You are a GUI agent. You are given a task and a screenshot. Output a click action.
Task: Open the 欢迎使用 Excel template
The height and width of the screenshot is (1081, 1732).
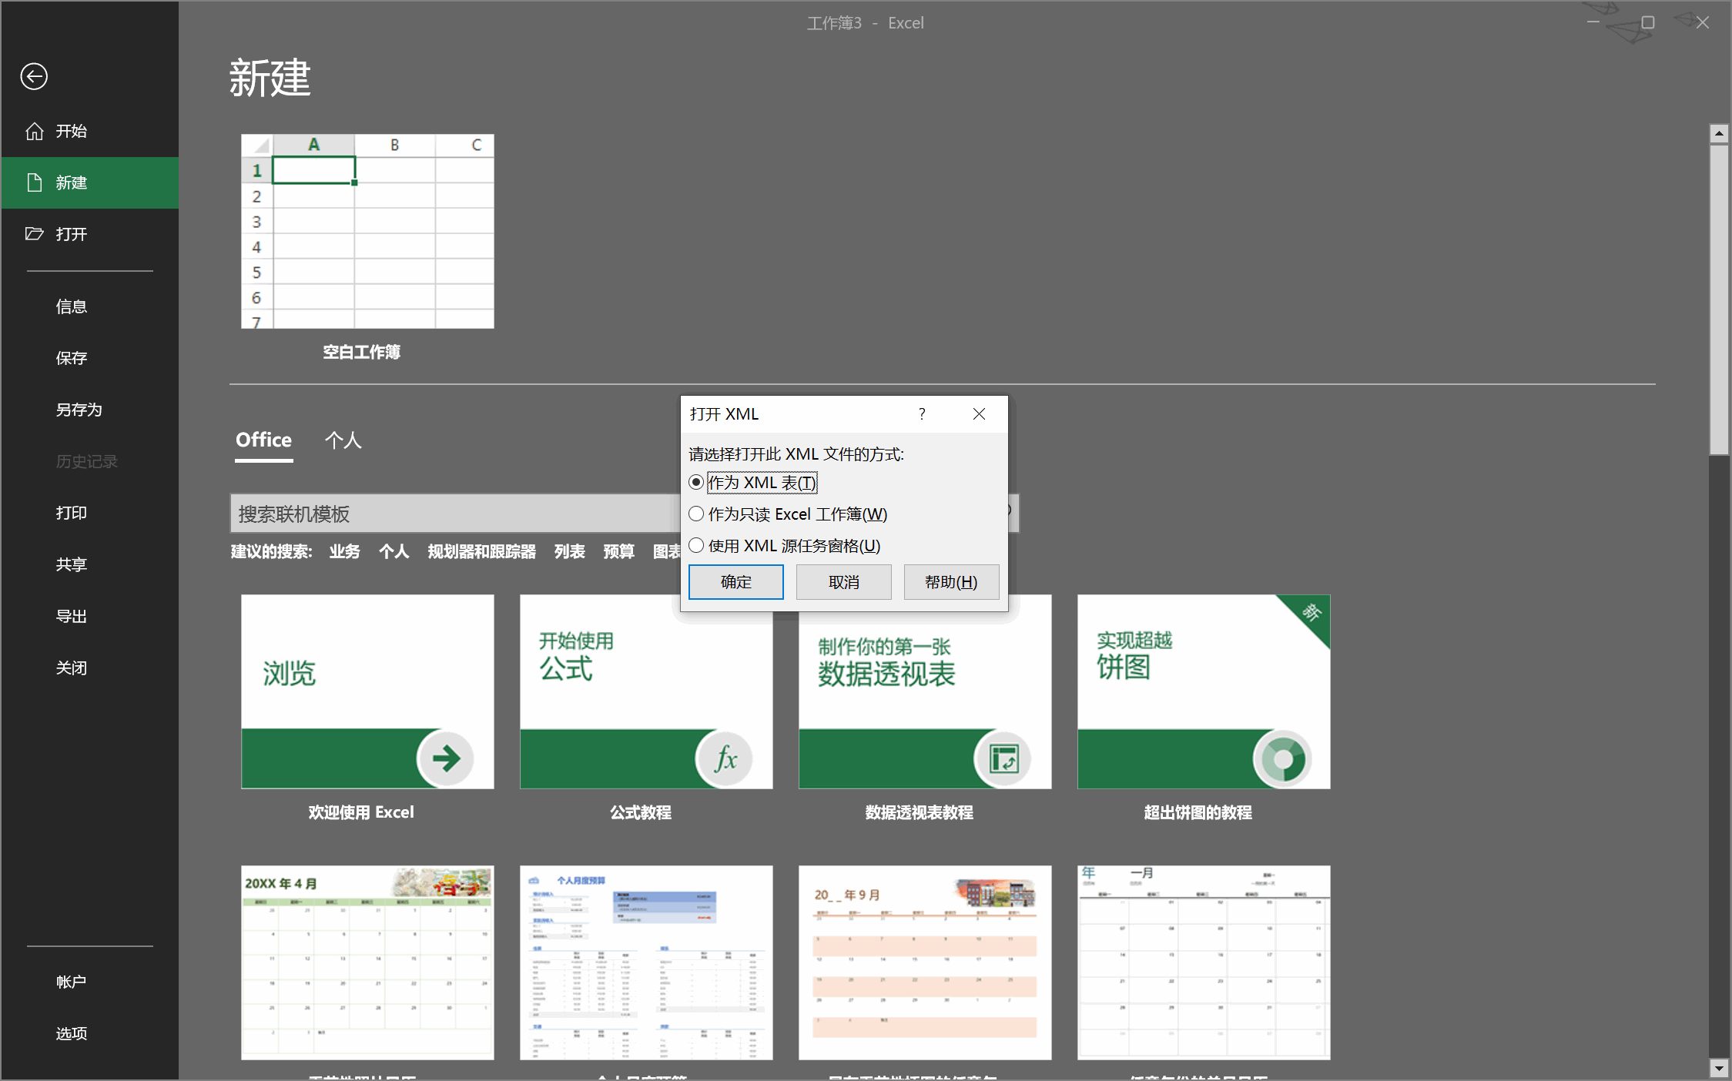[367, 691]
